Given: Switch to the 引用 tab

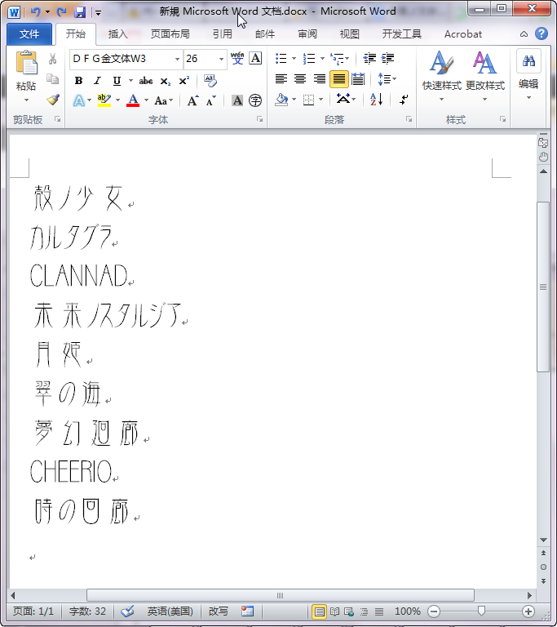Looking at the screenshot, I should click(222, 34).
